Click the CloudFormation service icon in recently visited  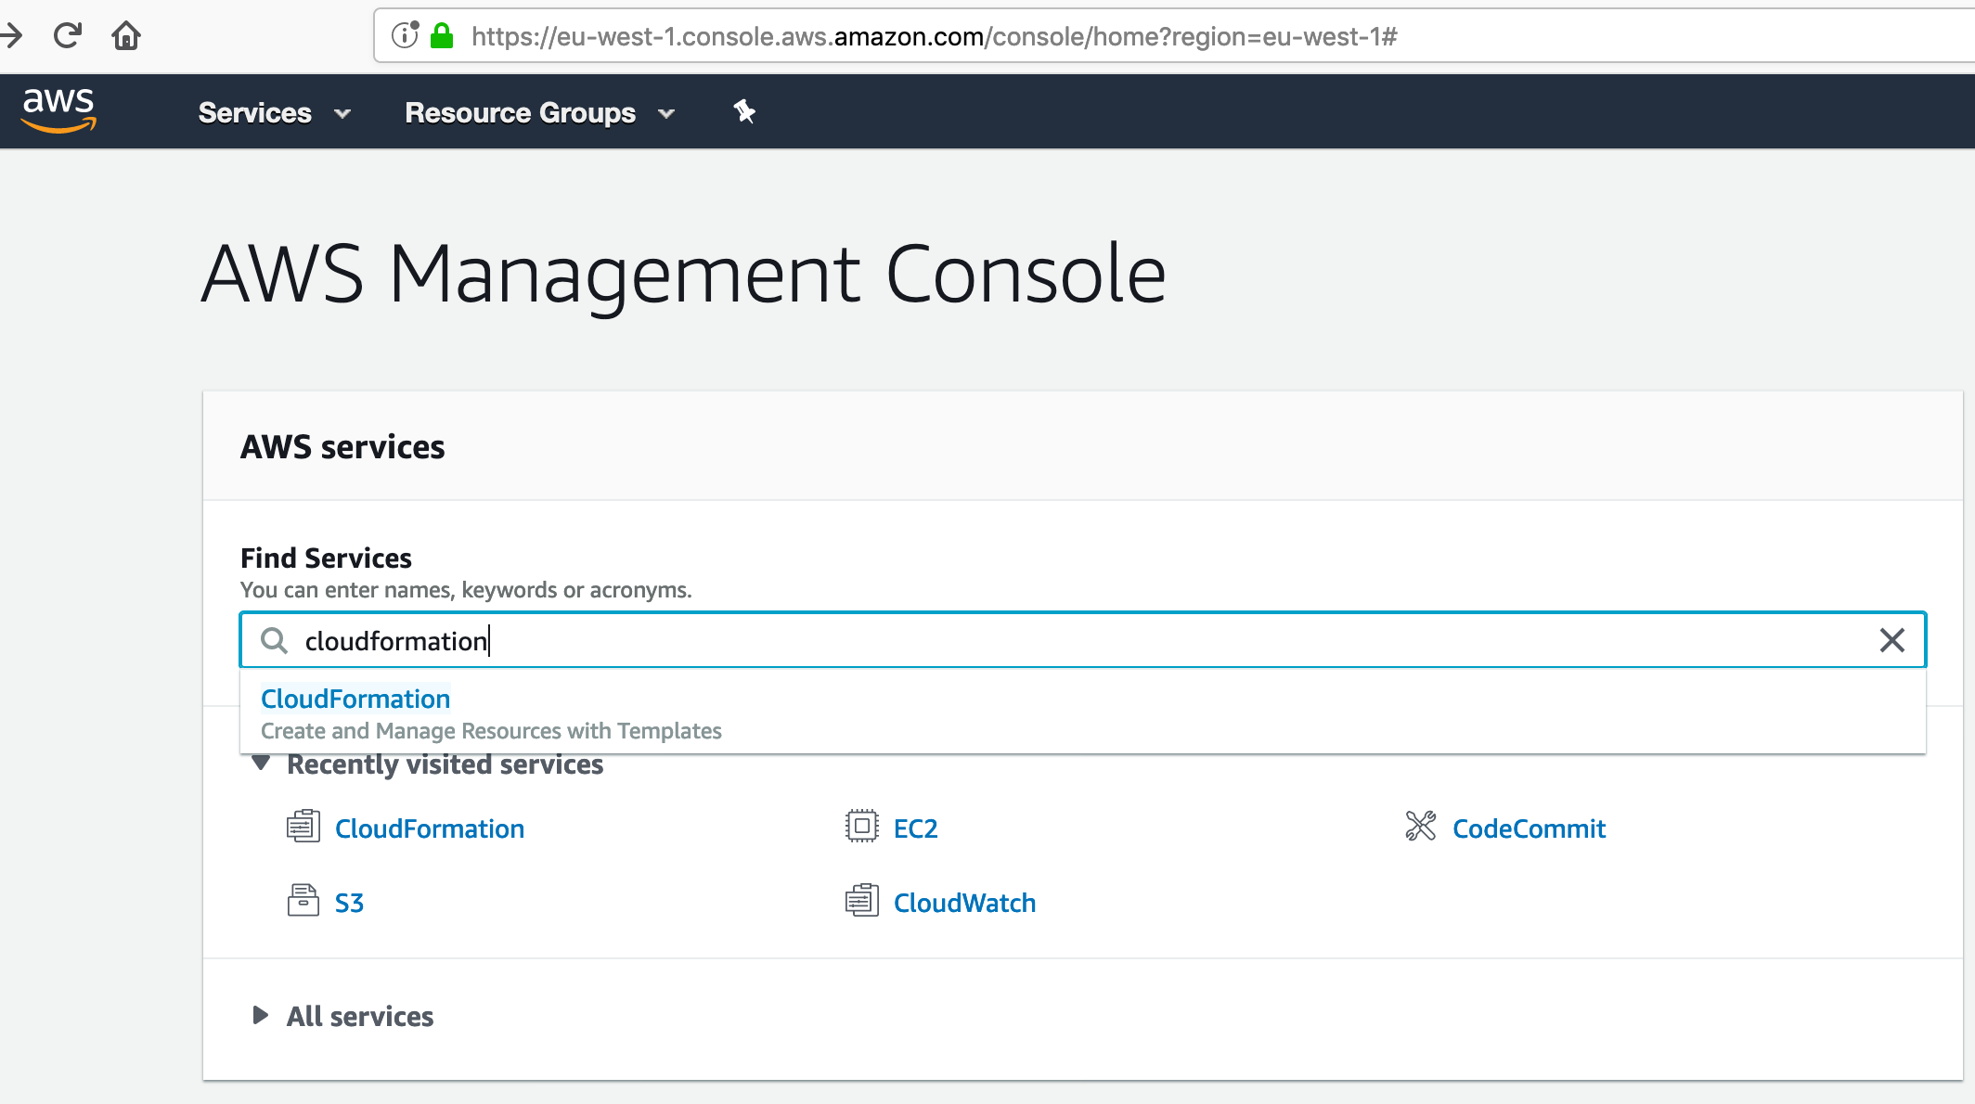[303, 826]
